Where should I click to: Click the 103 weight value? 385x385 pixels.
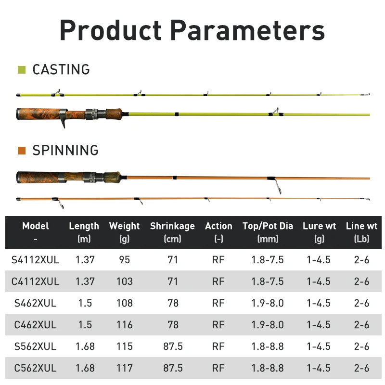[x=125, y=282]
